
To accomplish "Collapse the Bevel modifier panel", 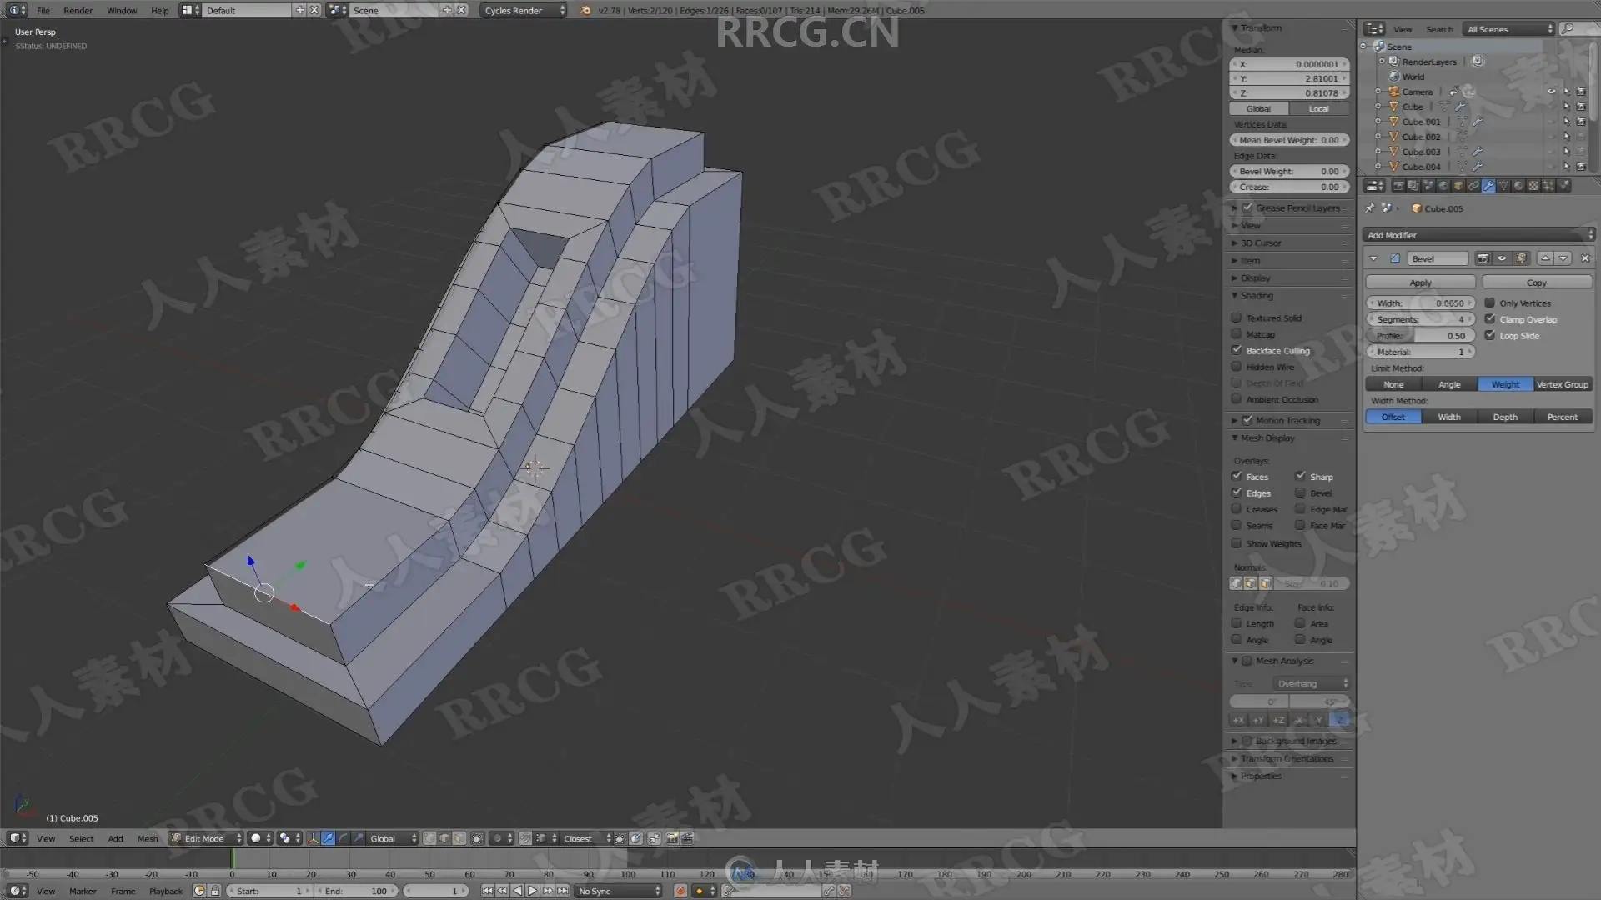I will pyautogui.click(x=1373, y=258).
